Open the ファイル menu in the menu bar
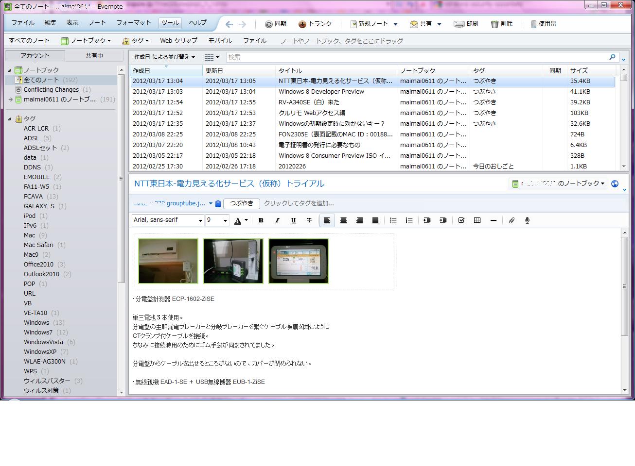 (x=23, y=23)
